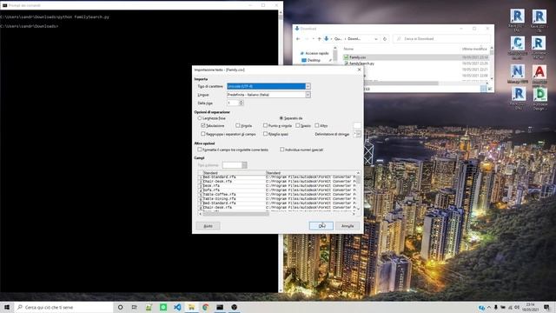The width and height of the screenshot is (556, 313).
Task: Open the Lingua dropdown list
Action: click(308, 95)
